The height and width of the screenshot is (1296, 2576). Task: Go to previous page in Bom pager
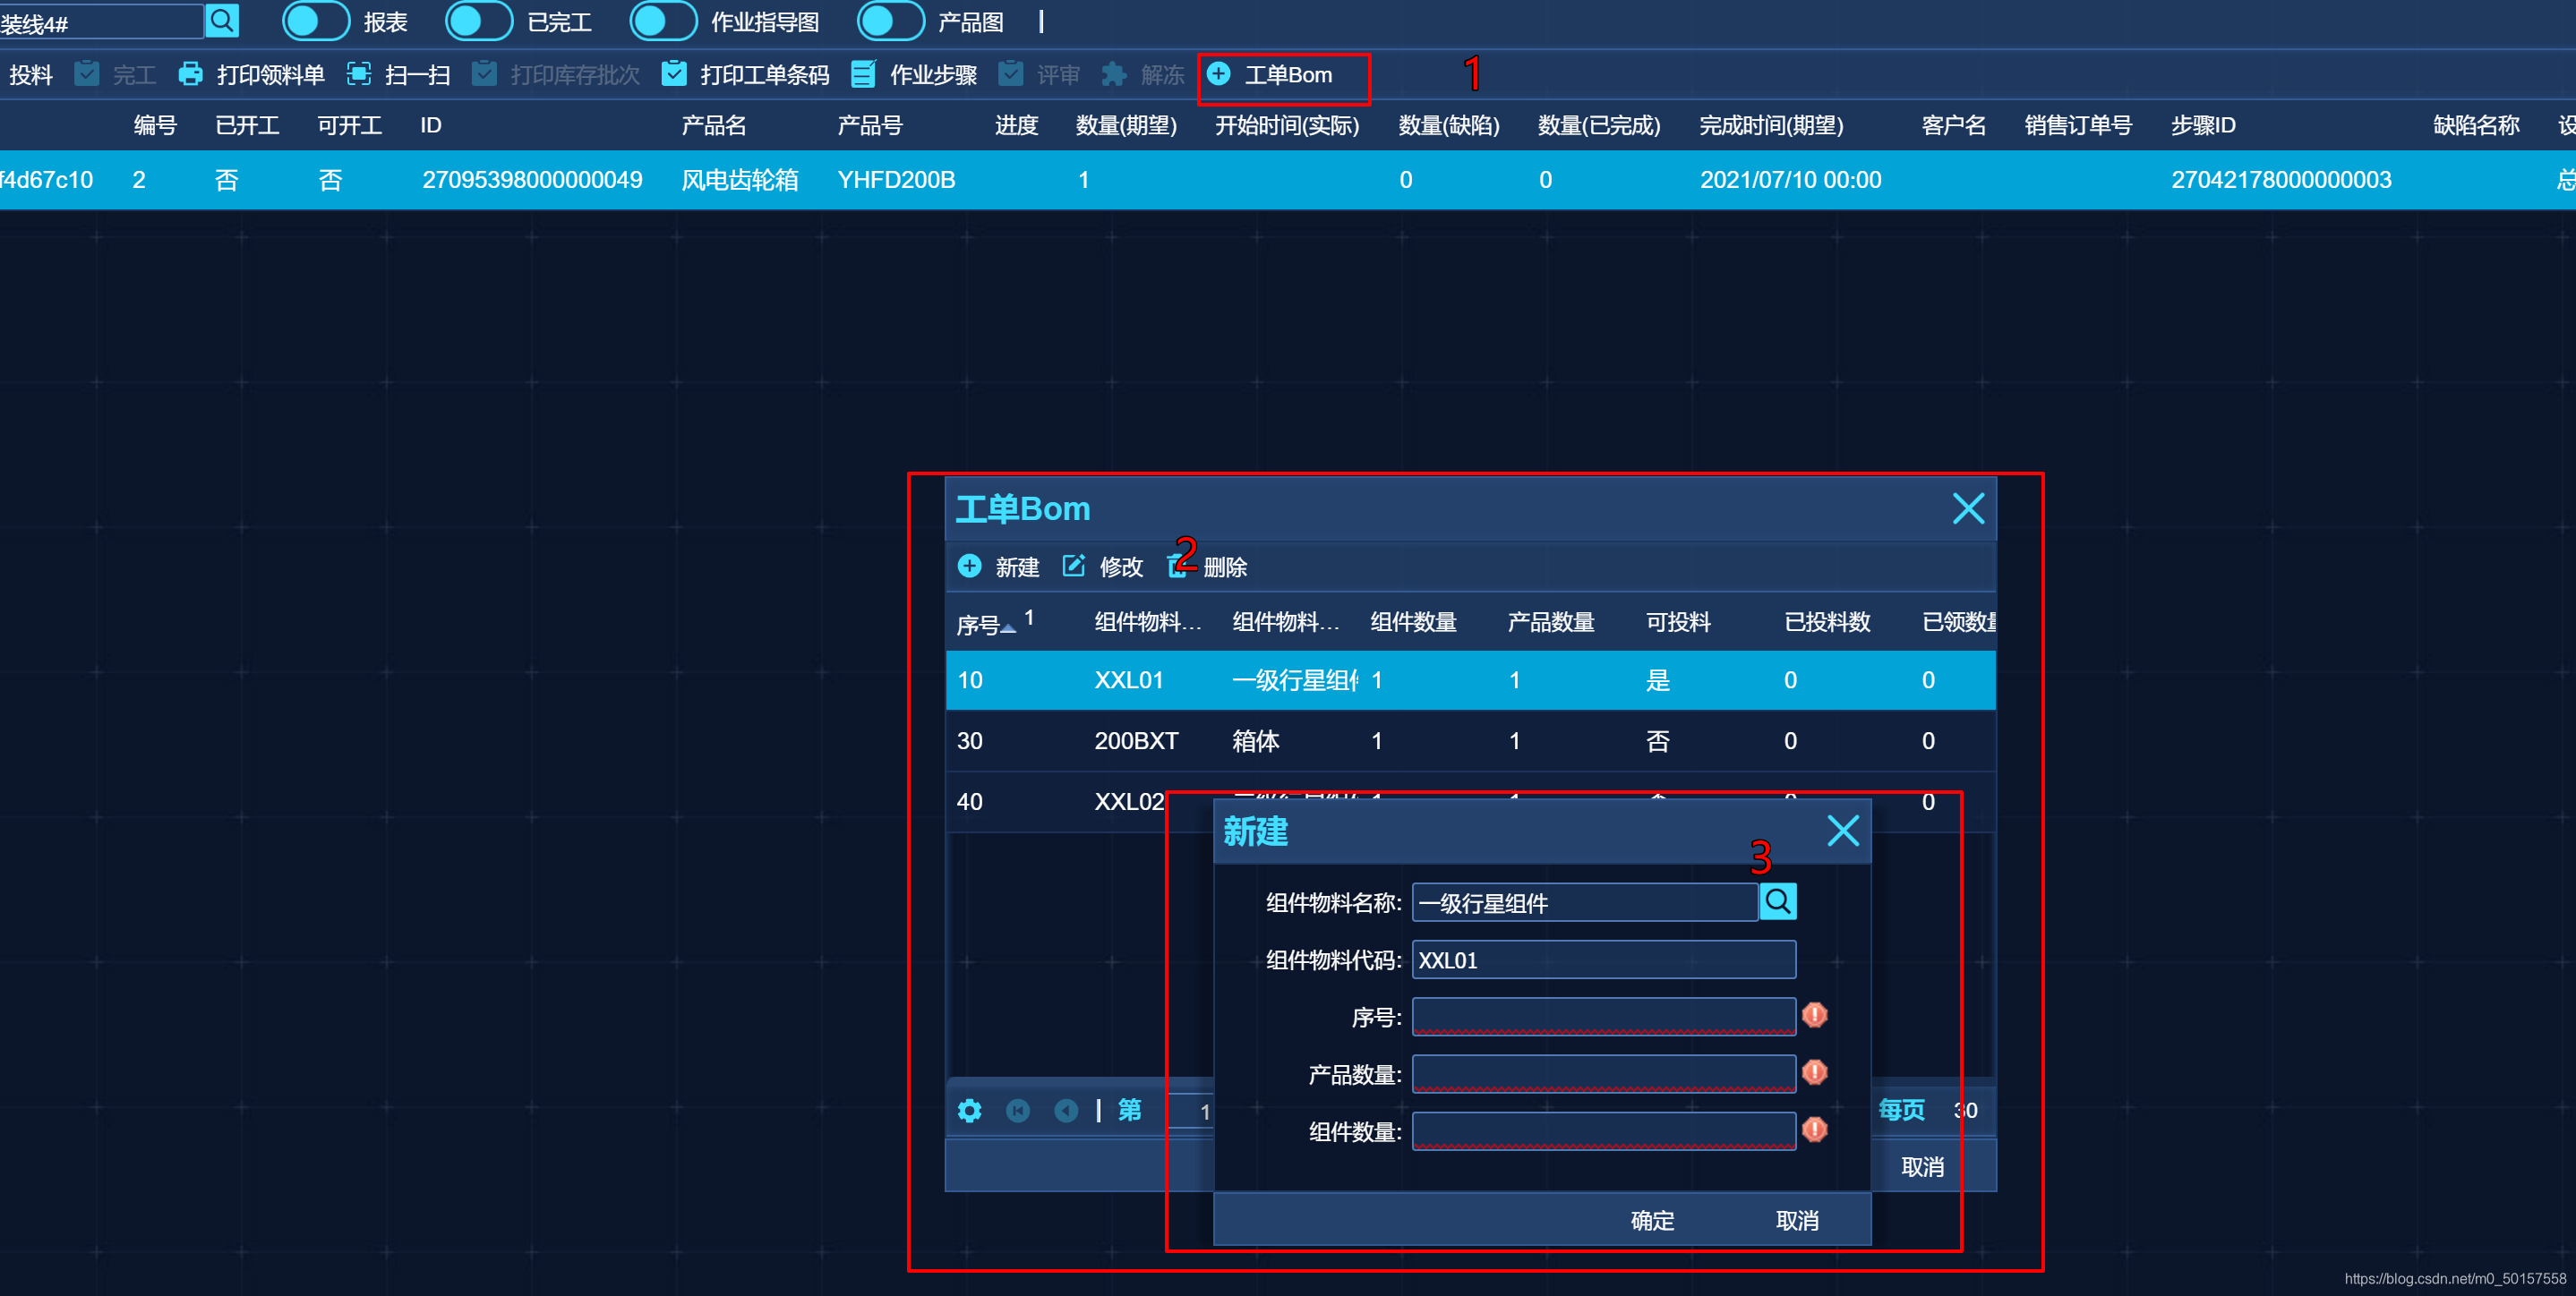pos(1066,1111)
